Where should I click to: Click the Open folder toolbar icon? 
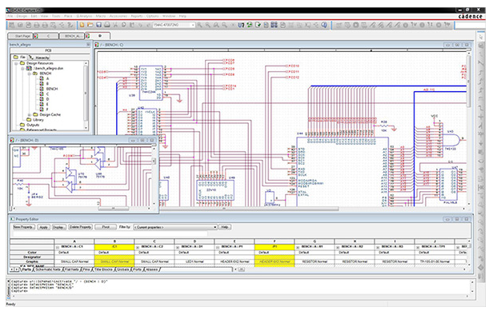click(x=90, y=25)
